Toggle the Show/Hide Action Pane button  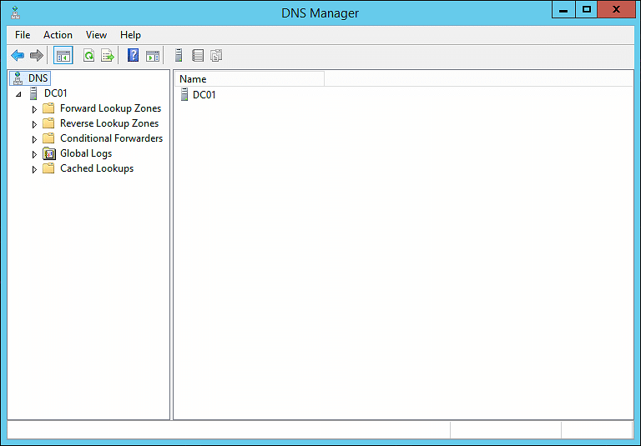(153, 56)
